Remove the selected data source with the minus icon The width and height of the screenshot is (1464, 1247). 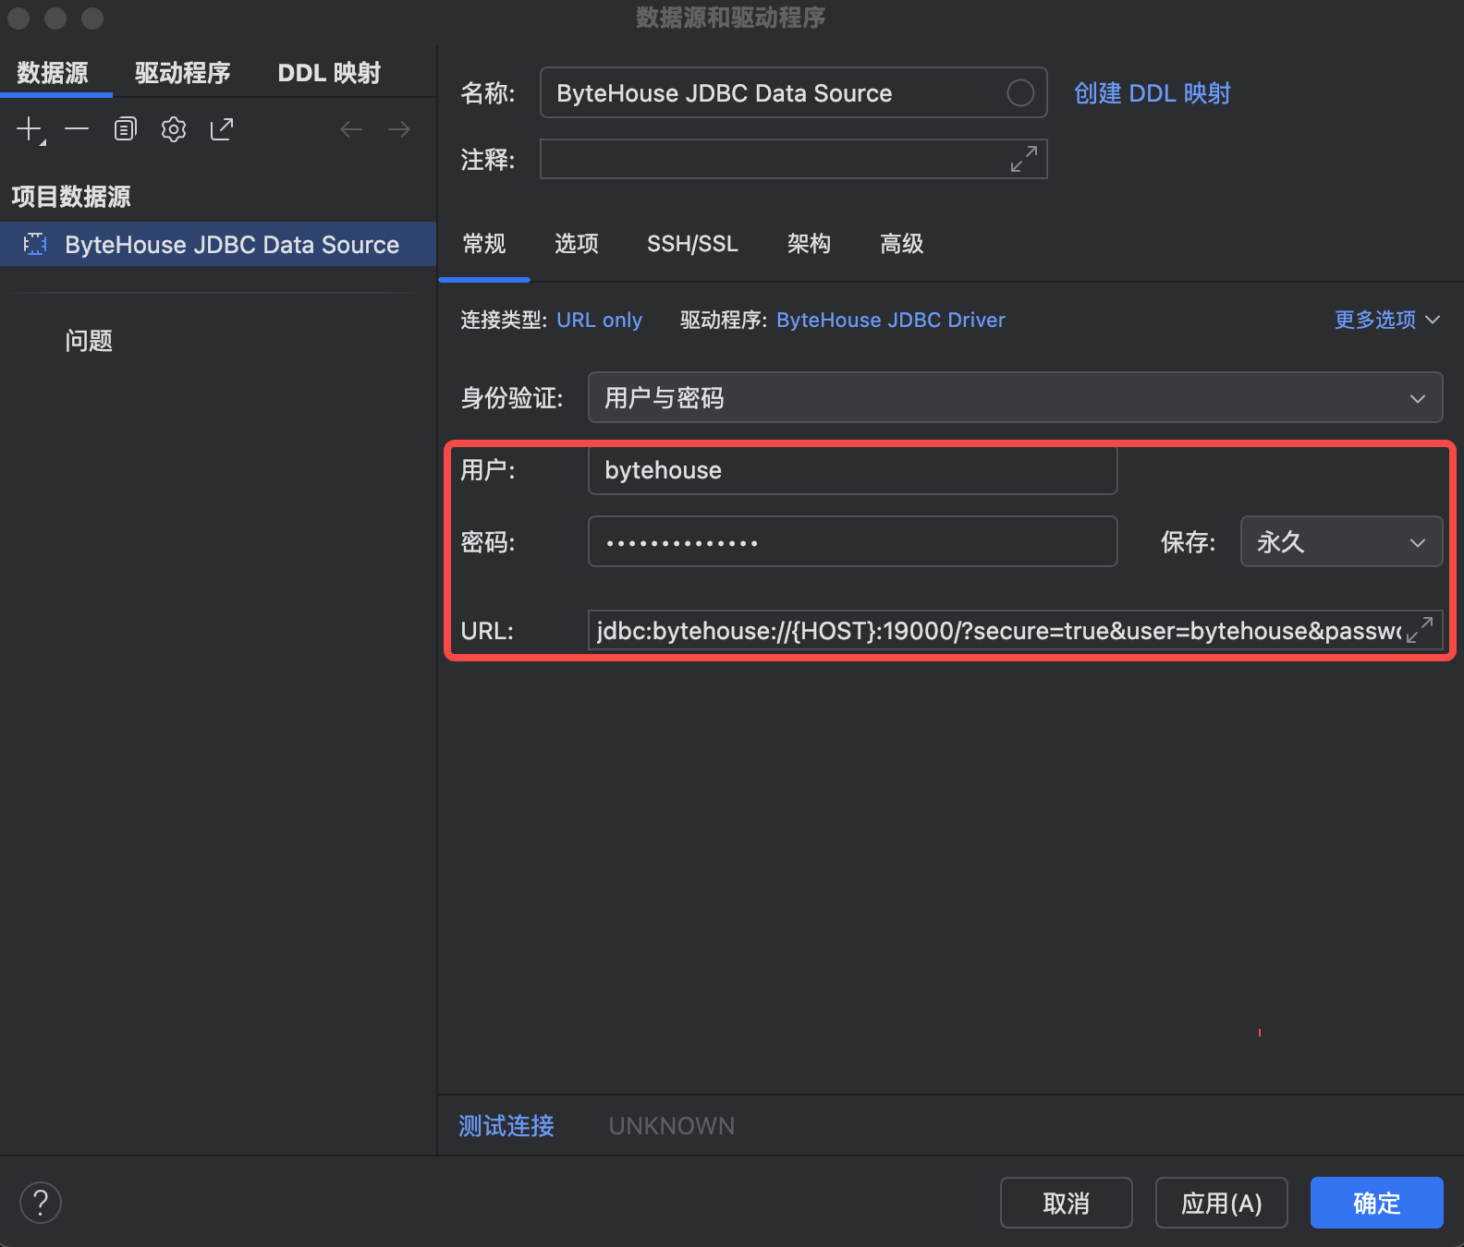[x=77, y=129]
